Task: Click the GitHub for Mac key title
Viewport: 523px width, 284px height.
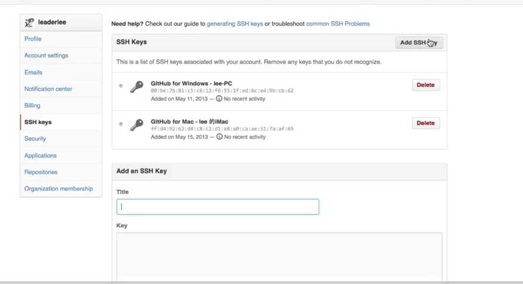Action: (x=189, y=122)
